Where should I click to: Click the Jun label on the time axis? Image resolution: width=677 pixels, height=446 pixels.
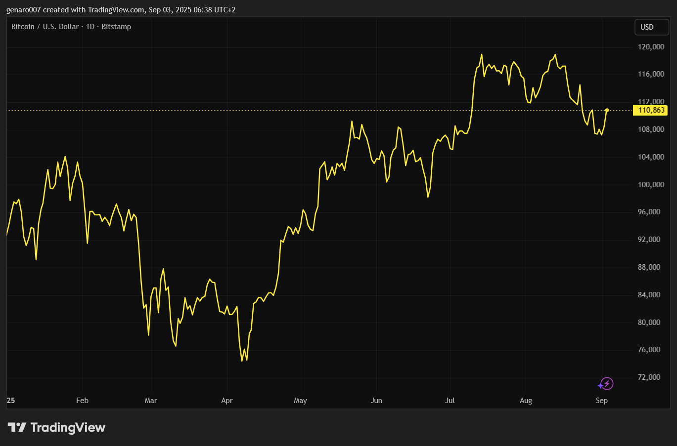pos(376,401)
